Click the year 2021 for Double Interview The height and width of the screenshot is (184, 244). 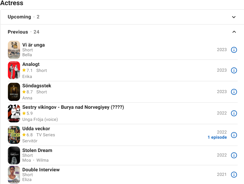coord(222,175)
